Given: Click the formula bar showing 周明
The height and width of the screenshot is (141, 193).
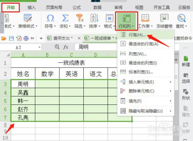Looking at the screenshot, I should tap(96, 47).
